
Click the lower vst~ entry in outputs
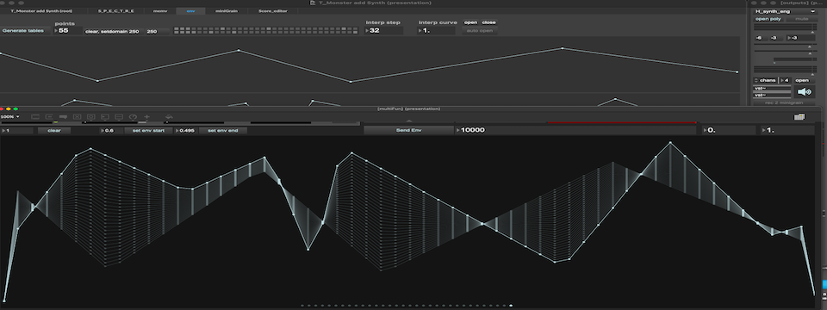coord(772,95)
